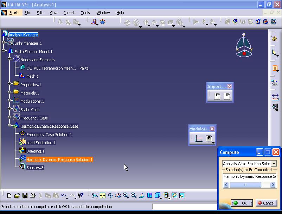Select the Fly mode airplane icon
Screen dimensions: 282x214
pos(95,195)
